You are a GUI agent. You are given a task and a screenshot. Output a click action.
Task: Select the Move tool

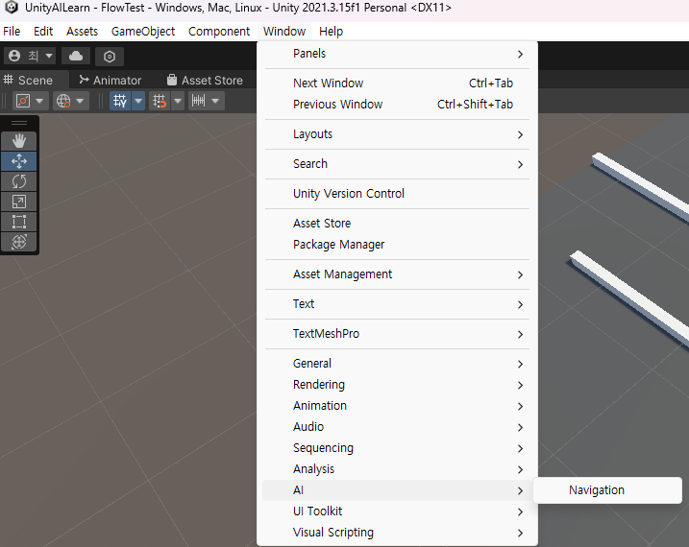(19, 161)
